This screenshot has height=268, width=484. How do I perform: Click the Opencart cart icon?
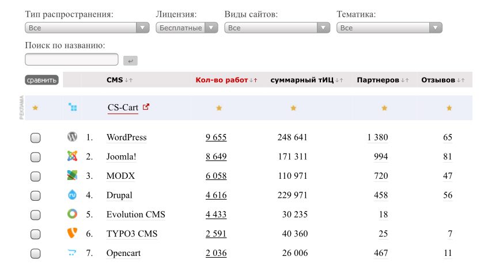72,252
